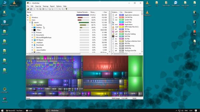Screen dimensions: 200x112
Task: Click the 3D Objects icon in tree
Action: 34,40
